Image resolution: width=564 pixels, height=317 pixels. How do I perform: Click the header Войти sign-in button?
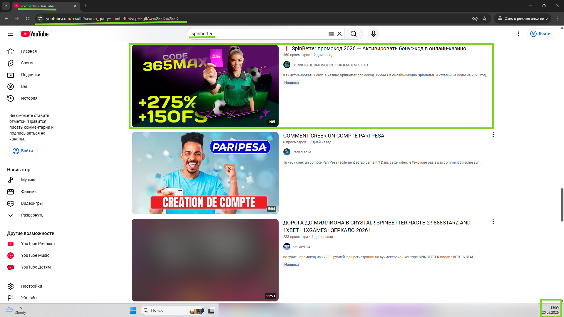[x=541, y=33]
